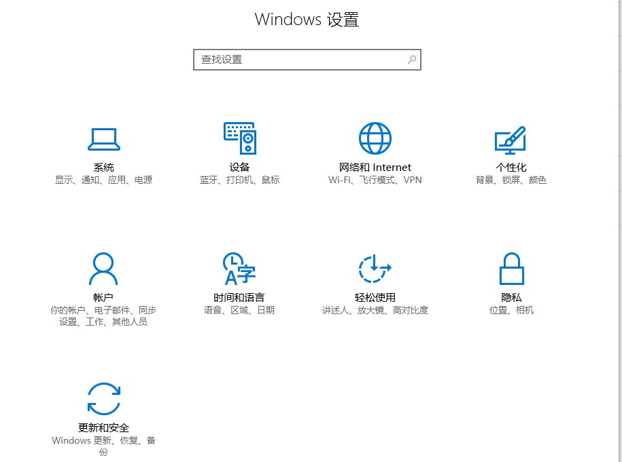
Task: Click the text 位置、相机
Action: click(511, 311)
